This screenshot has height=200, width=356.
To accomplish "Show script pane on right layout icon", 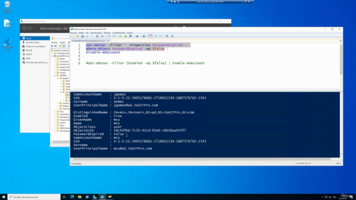I will point(155,36).
